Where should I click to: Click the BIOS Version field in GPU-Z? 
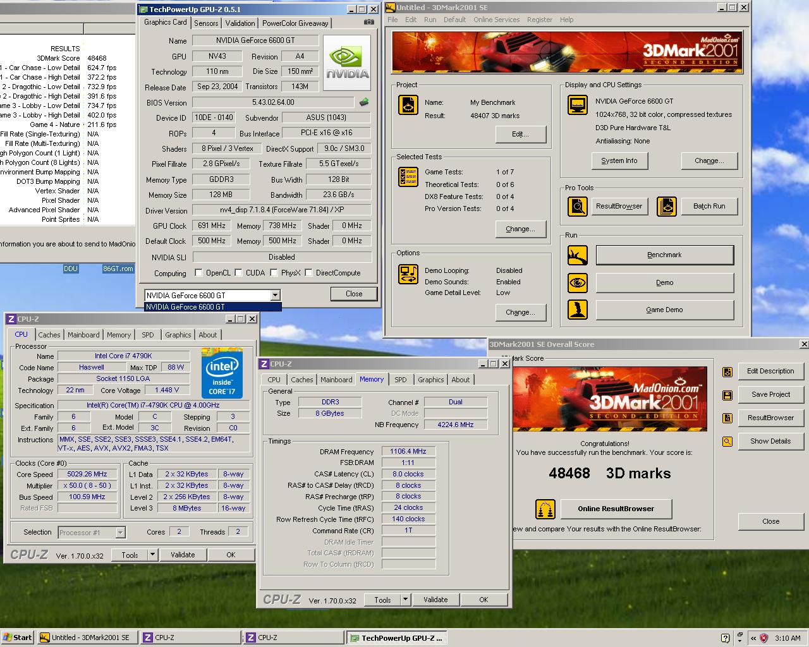(x=273, y=102)
